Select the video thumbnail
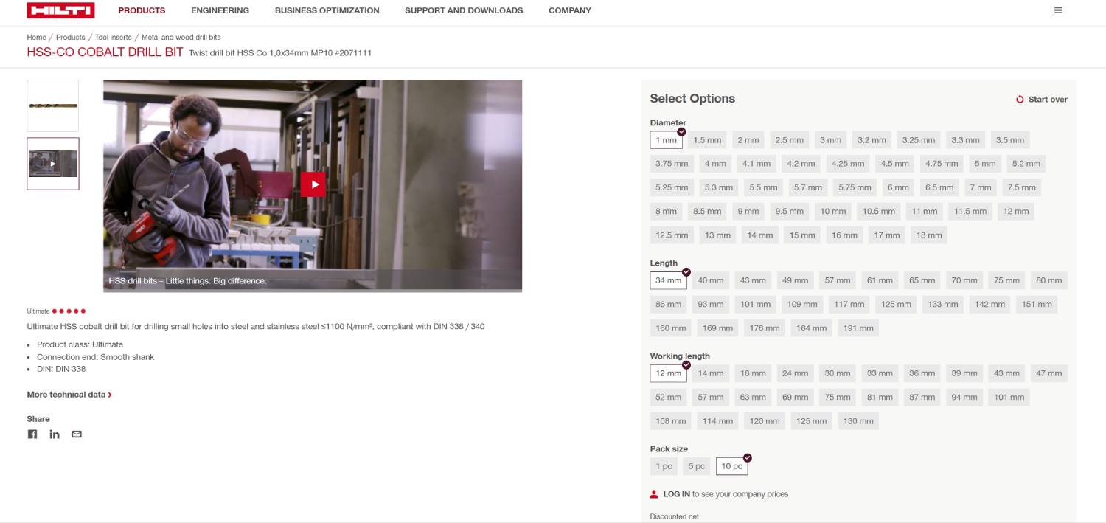1106x523 pixels. [53, 164]
